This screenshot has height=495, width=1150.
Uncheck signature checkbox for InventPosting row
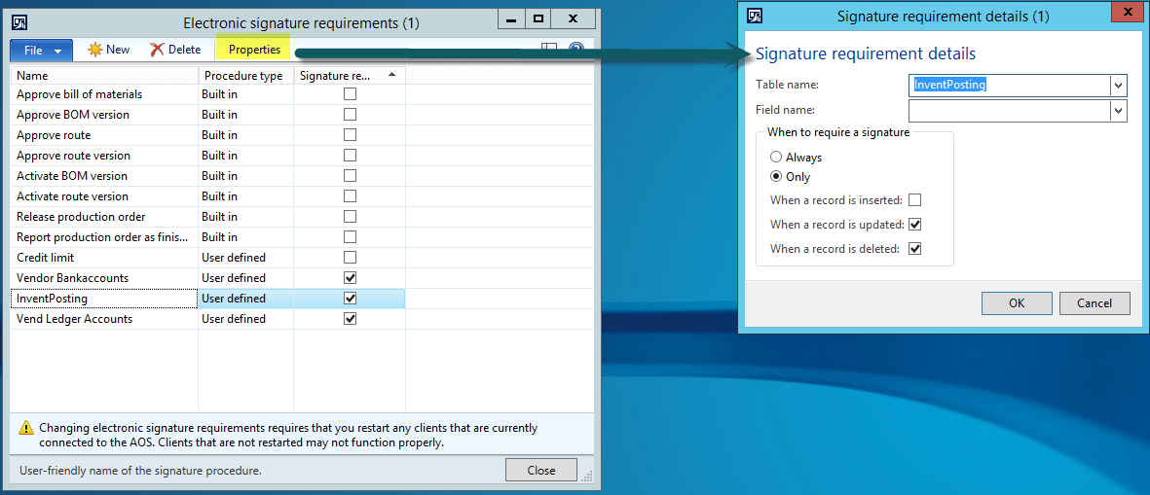point(350,299)
